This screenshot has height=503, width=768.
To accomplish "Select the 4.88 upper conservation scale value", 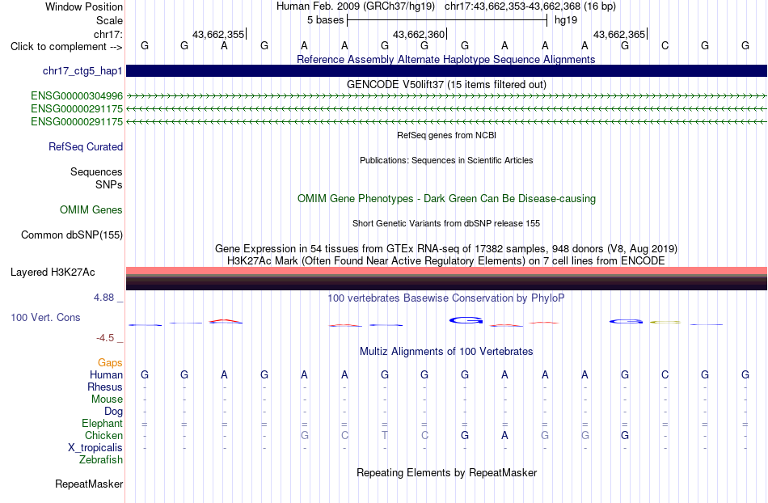I will click(x=103, y=298).
